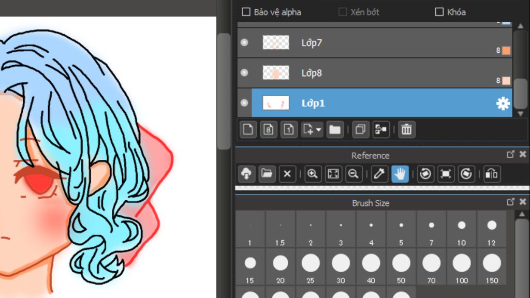Viewport: 530px width, 298px height.
Task: Set brush size to 70
Action: pos(431,267)
